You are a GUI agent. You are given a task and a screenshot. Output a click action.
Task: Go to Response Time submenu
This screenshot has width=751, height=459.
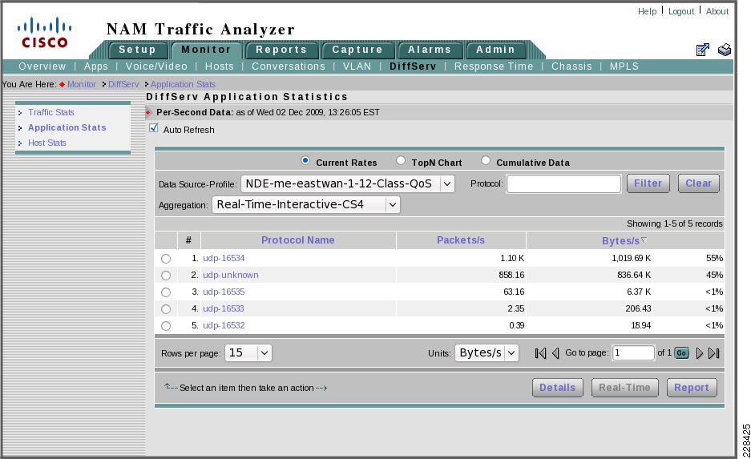click(x=494, y=66)
